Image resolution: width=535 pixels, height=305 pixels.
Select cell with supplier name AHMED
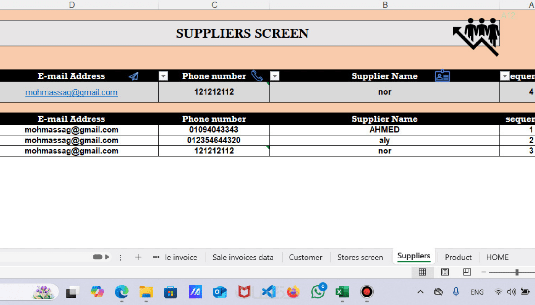click(x=385, y=130)
